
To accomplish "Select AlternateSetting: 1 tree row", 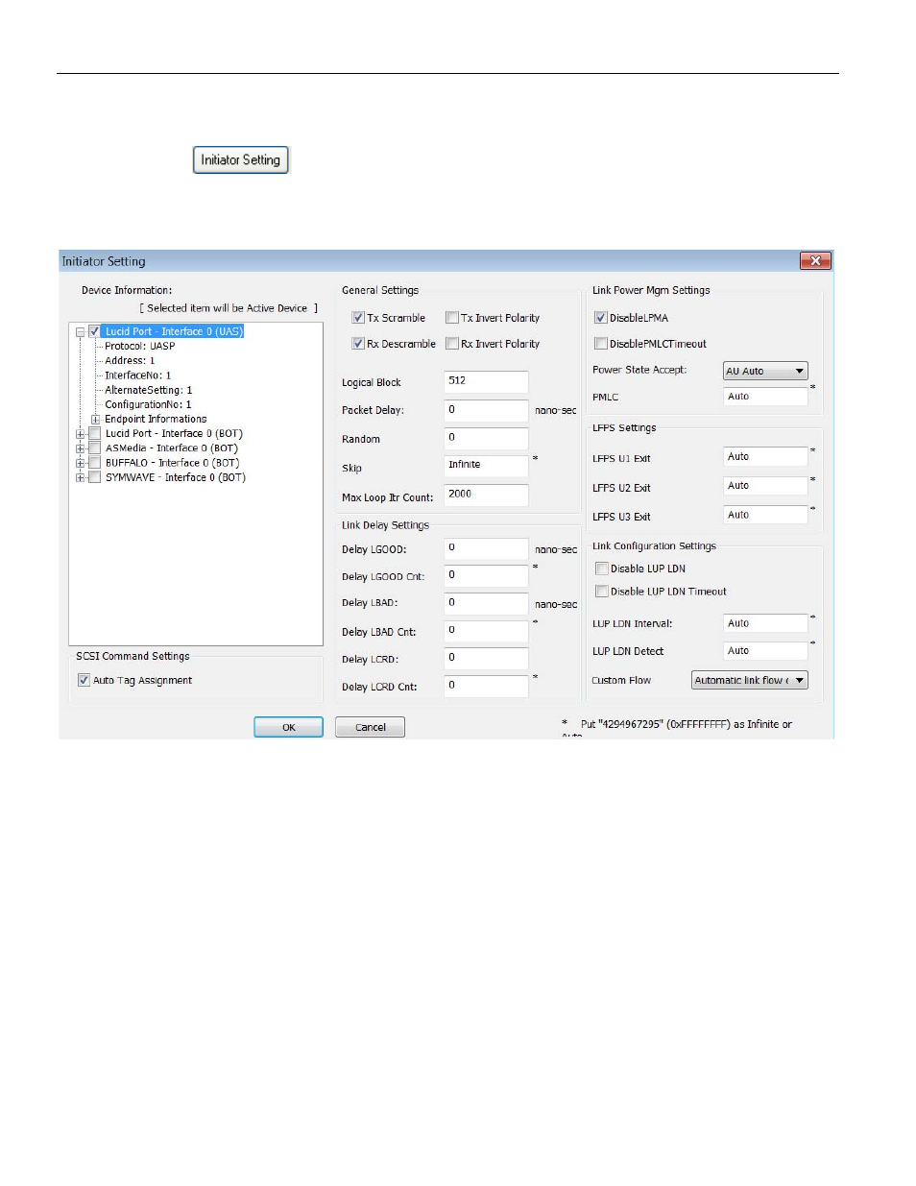I will [149, 390].
